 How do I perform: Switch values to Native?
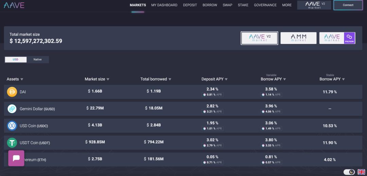pos(37,60)
